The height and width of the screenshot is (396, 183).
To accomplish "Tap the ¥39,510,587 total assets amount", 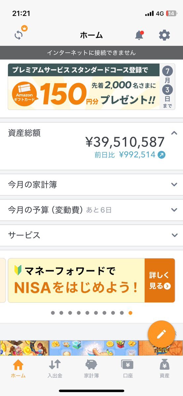I will pos(125,142).
